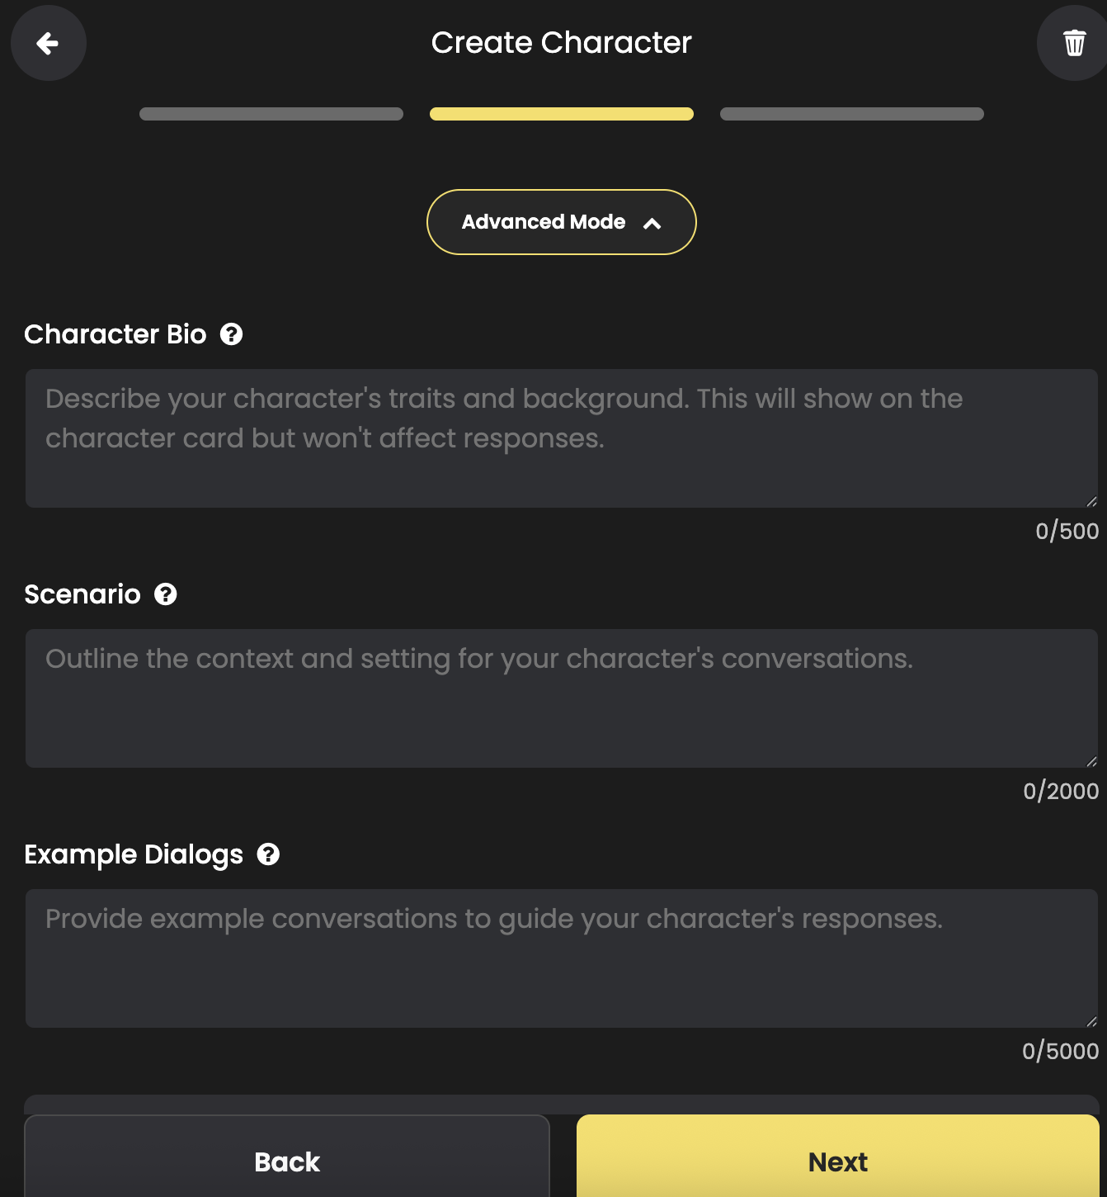Grab Example Dialogs resize handle
Screen dimensions: 1107x1197
pyautogui.click(x=1091, y=1021)
